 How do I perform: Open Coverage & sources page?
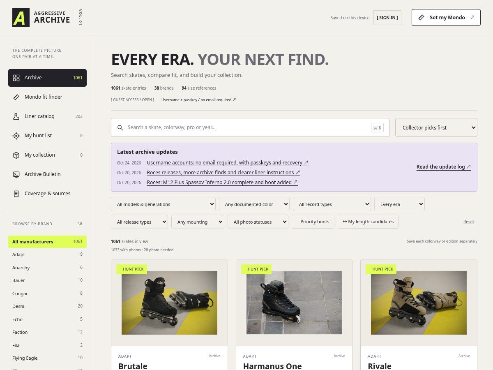(x=47, y=194)
